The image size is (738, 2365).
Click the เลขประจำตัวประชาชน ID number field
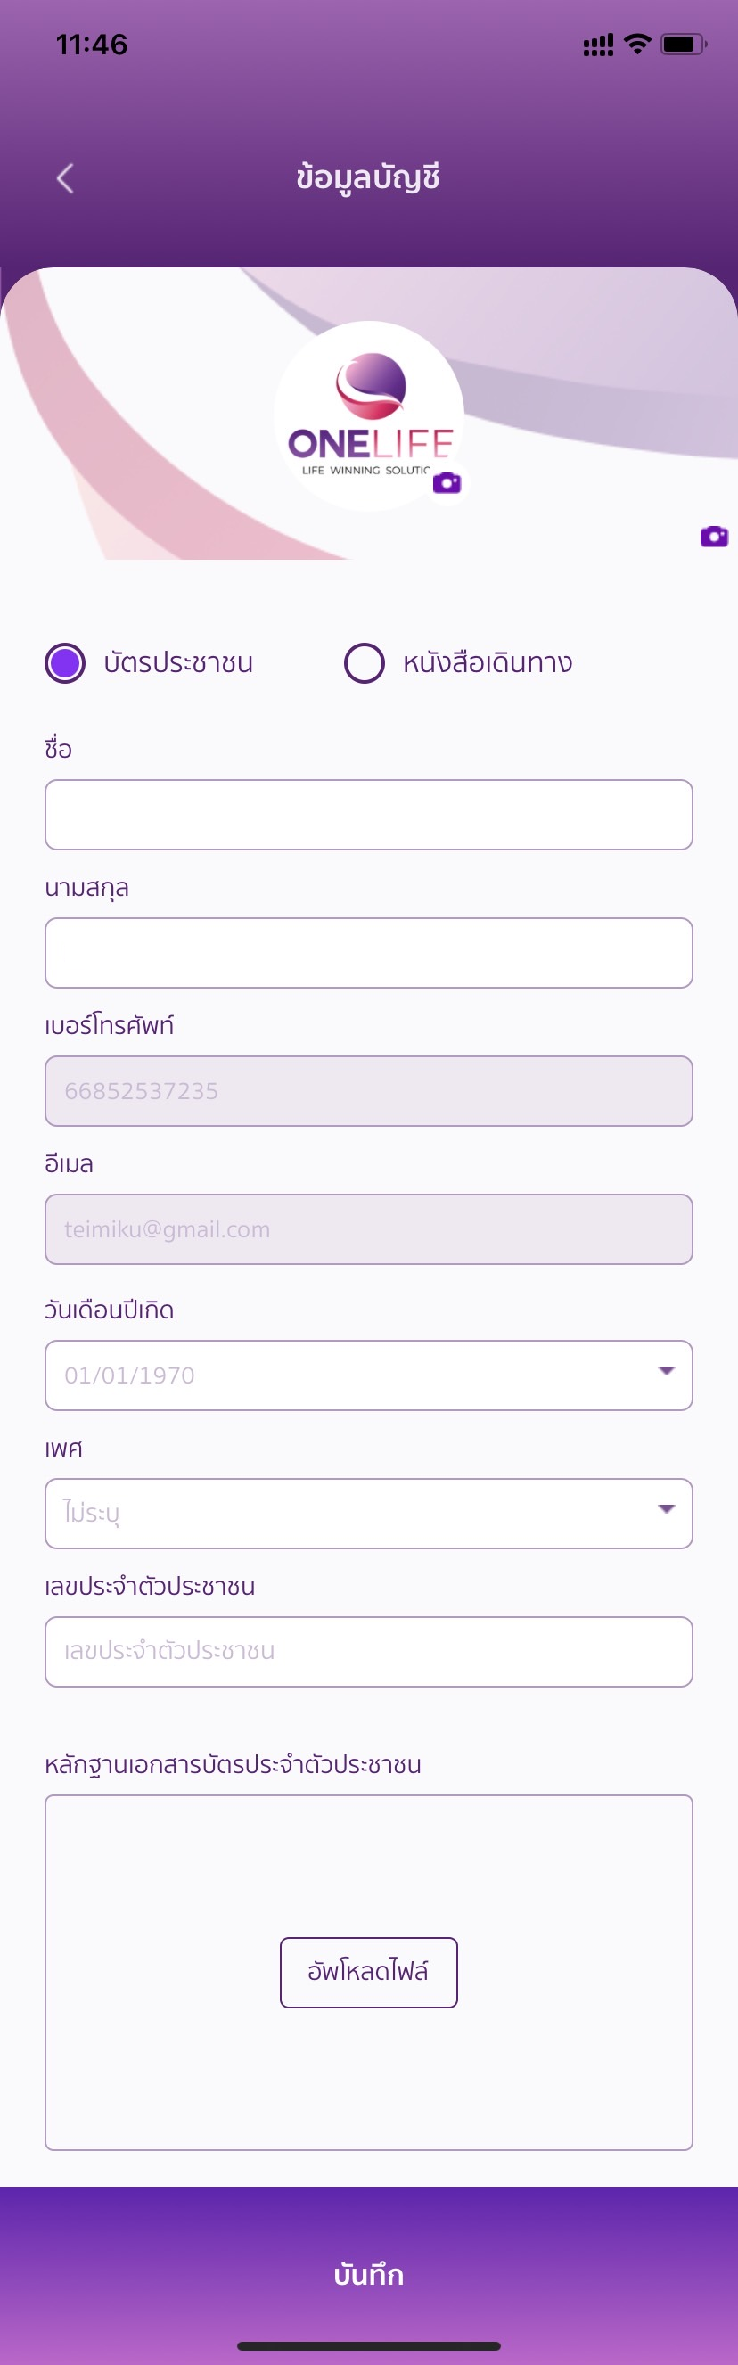(368, 1651)
